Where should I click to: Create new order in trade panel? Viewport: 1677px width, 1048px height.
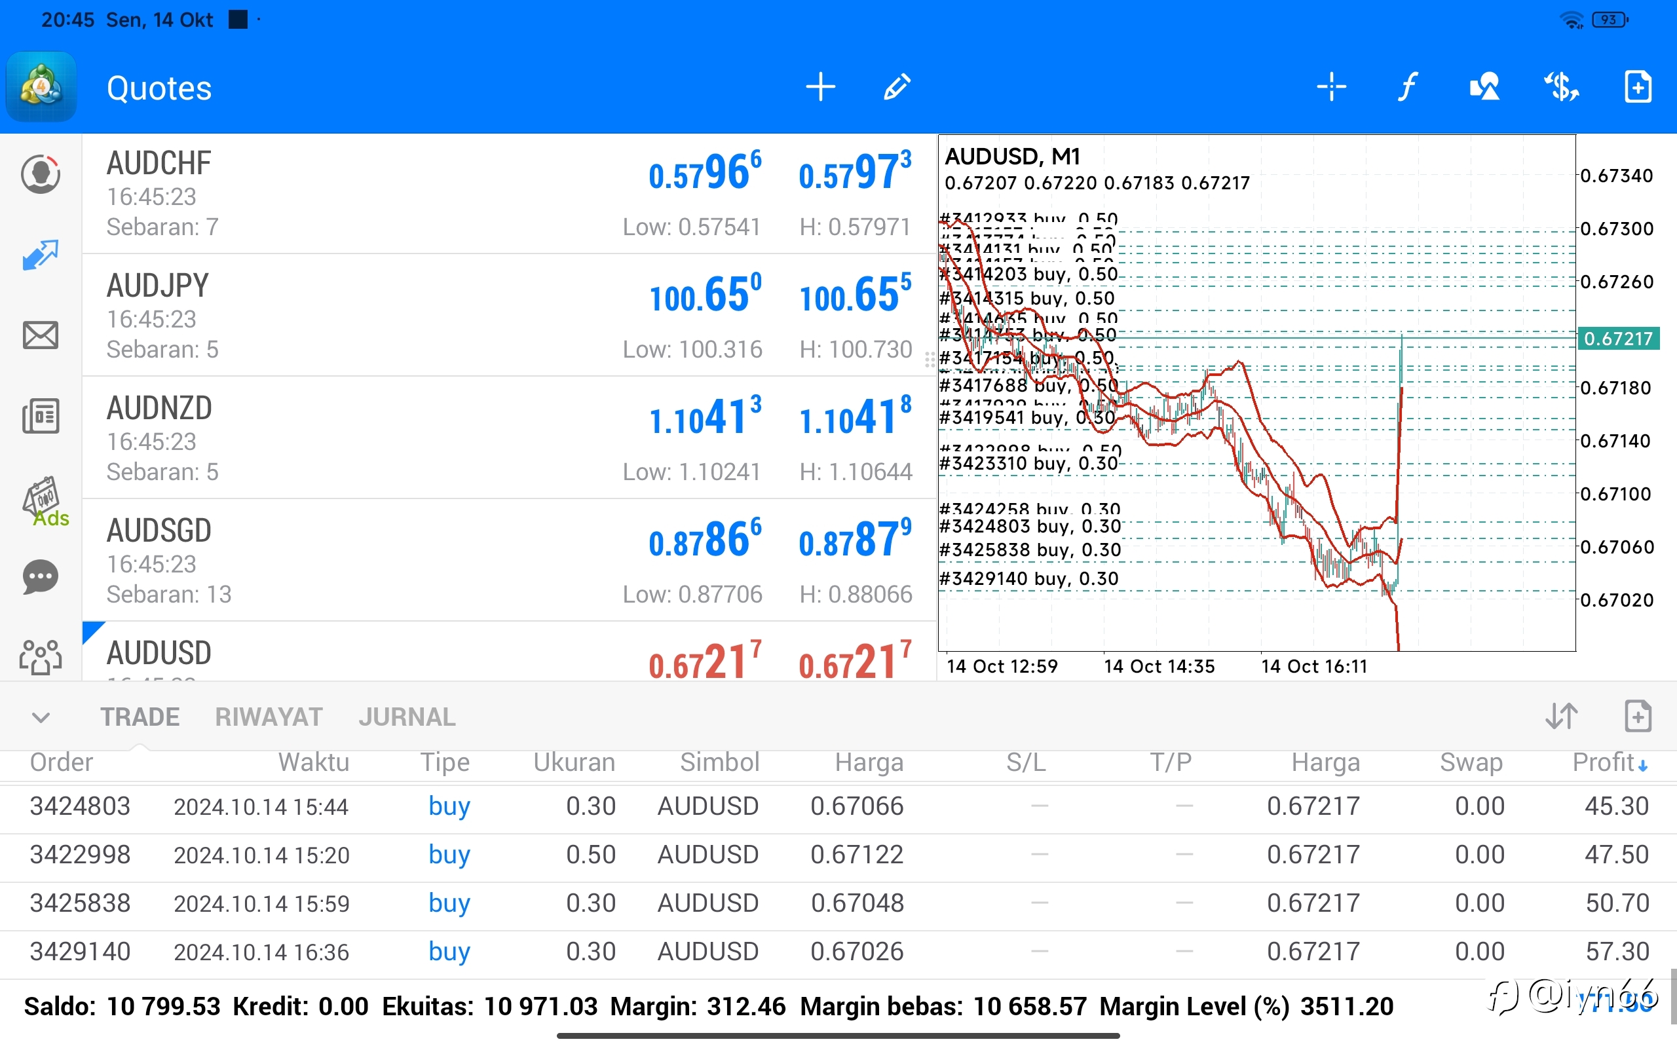pyautogui.click(x=1638, y=716)
